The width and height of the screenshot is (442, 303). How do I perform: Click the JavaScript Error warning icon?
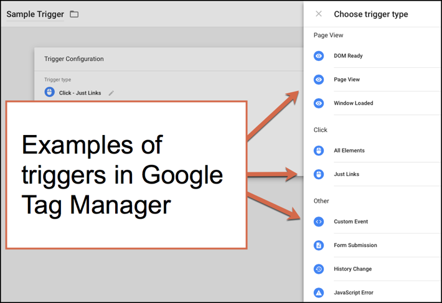click(x=319, y=292)
